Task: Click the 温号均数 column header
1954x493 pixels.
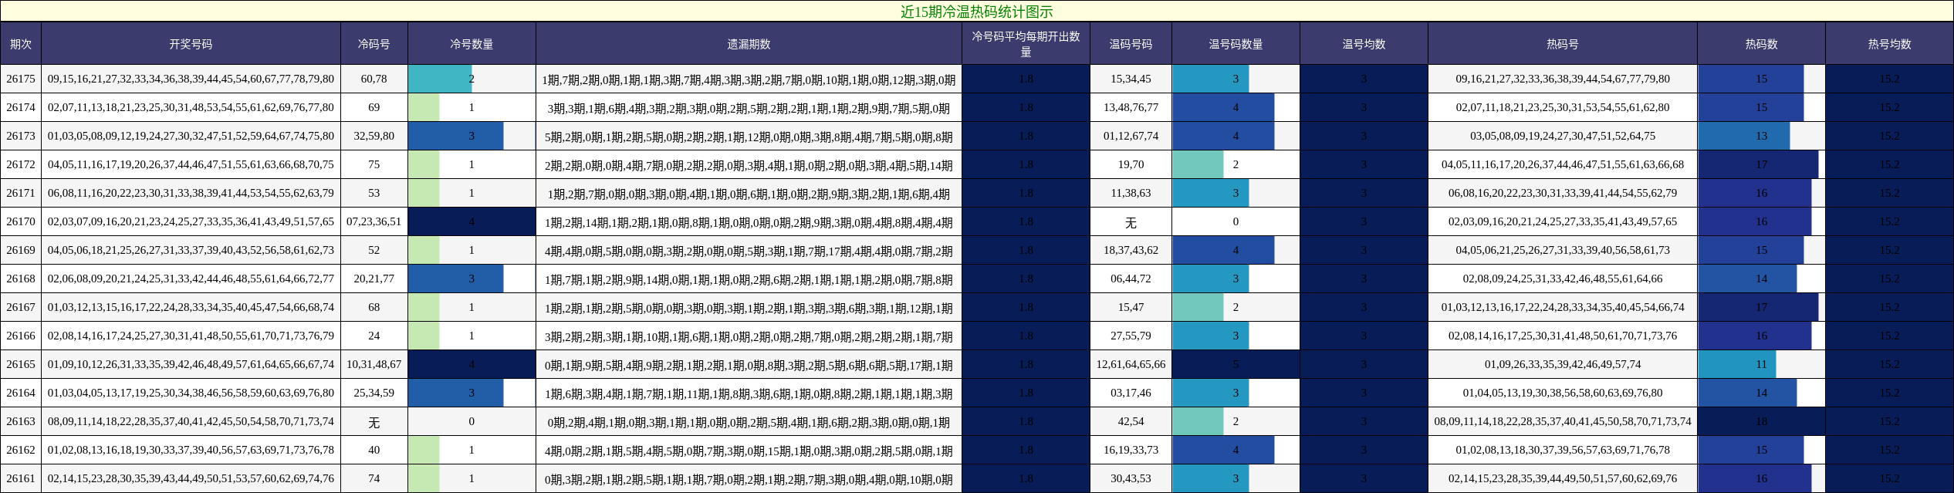Action: 1364,44
